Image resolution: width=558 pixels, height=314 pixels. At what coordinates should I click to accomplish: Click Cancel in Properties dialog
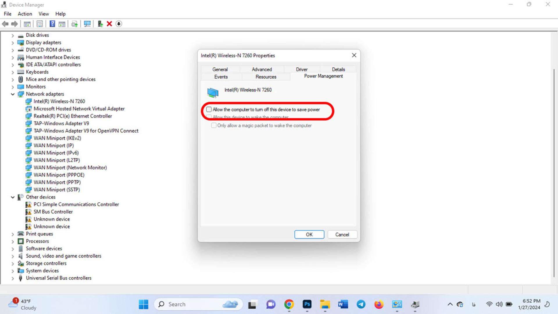coord(342,235)
